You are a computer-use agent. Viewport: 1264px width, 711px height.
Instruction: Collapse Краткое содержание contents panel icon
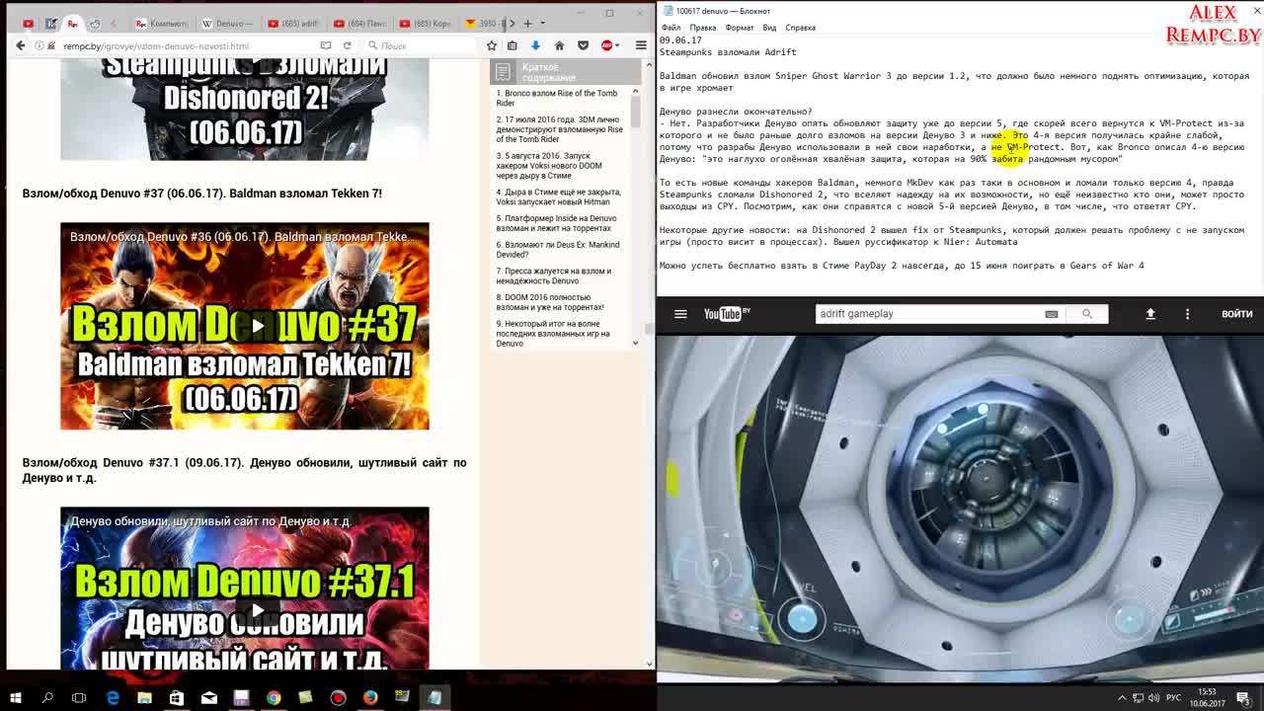[503, 72]
